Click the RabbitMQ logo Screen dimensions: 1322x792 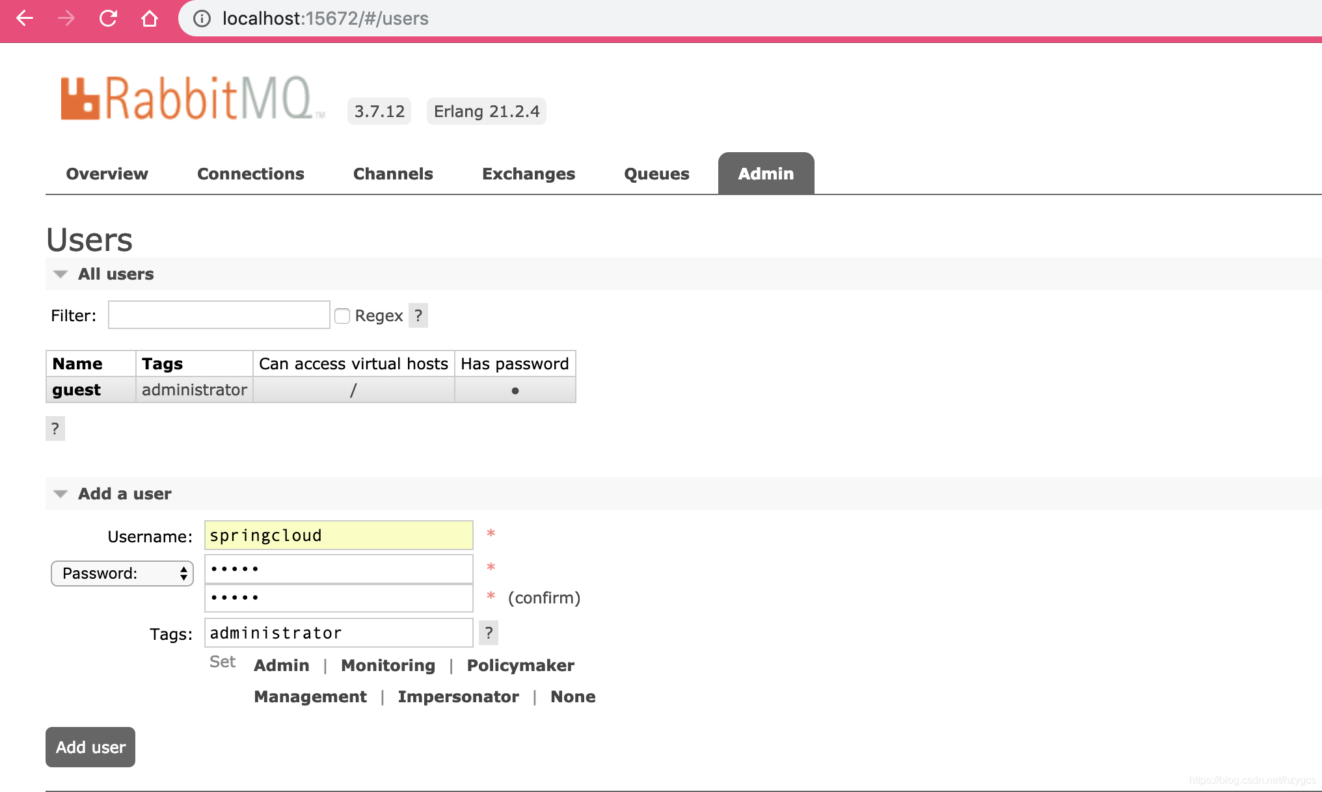click(193, 99)
